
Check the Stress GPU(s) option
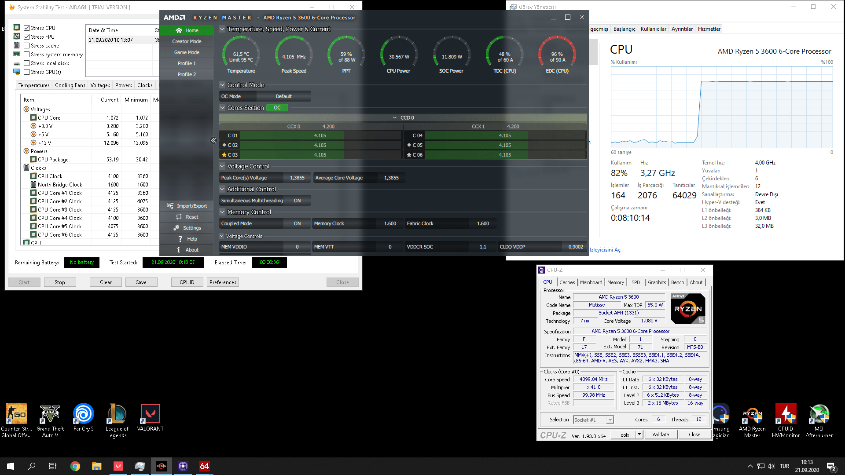click(27, 72)
